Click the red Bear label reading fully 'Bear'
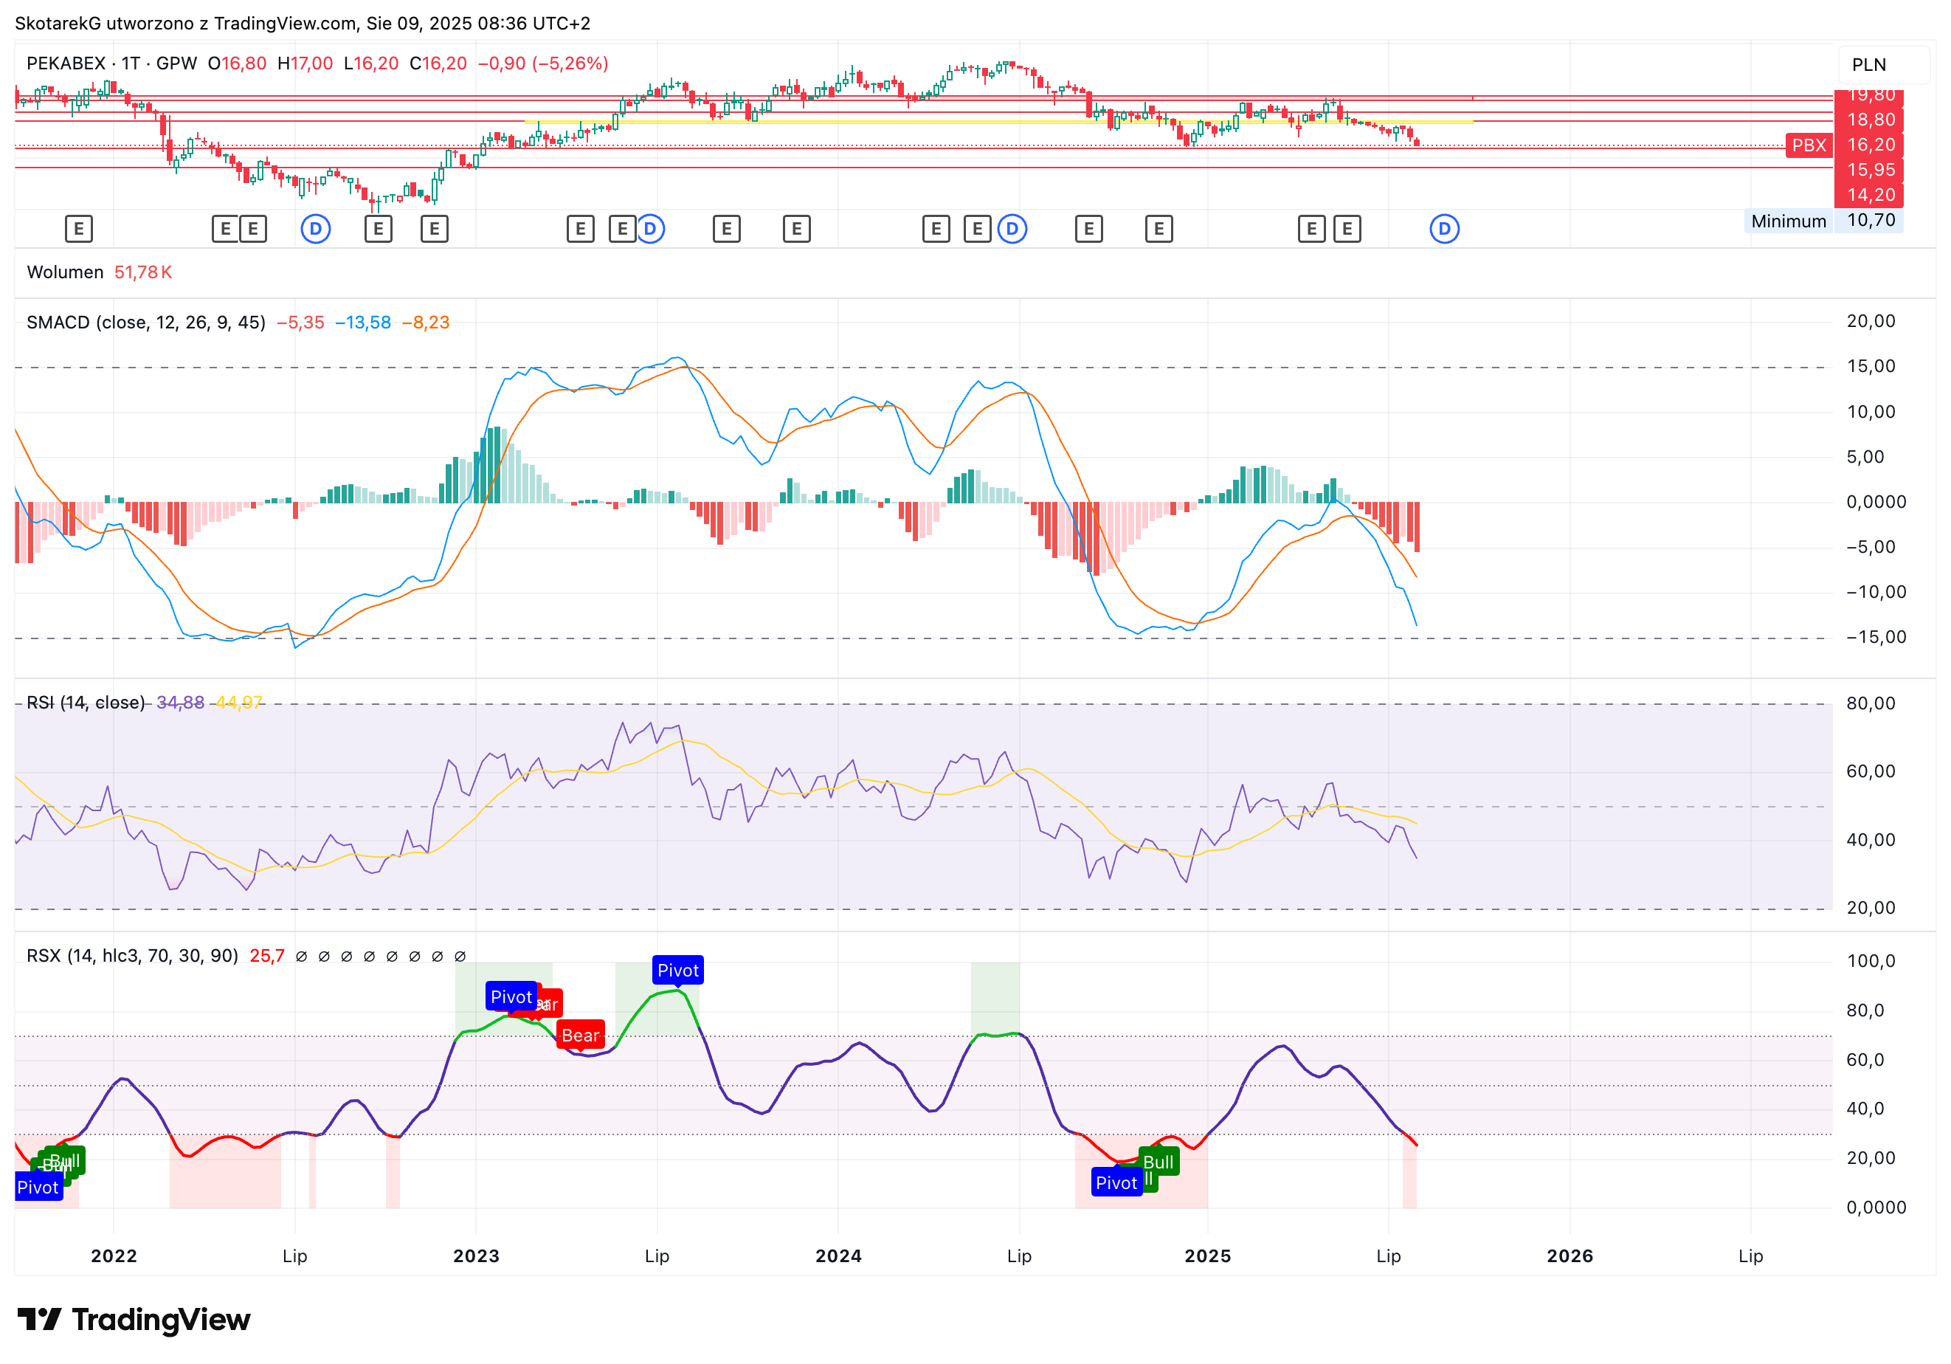1951x1364 pixels. click(x=581, y=1036)
